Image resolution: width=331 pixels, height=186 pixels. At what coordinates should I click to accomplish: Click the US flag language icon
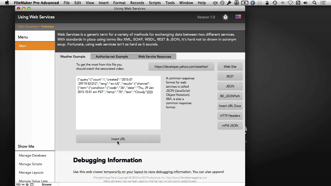(x=238, y=17)
